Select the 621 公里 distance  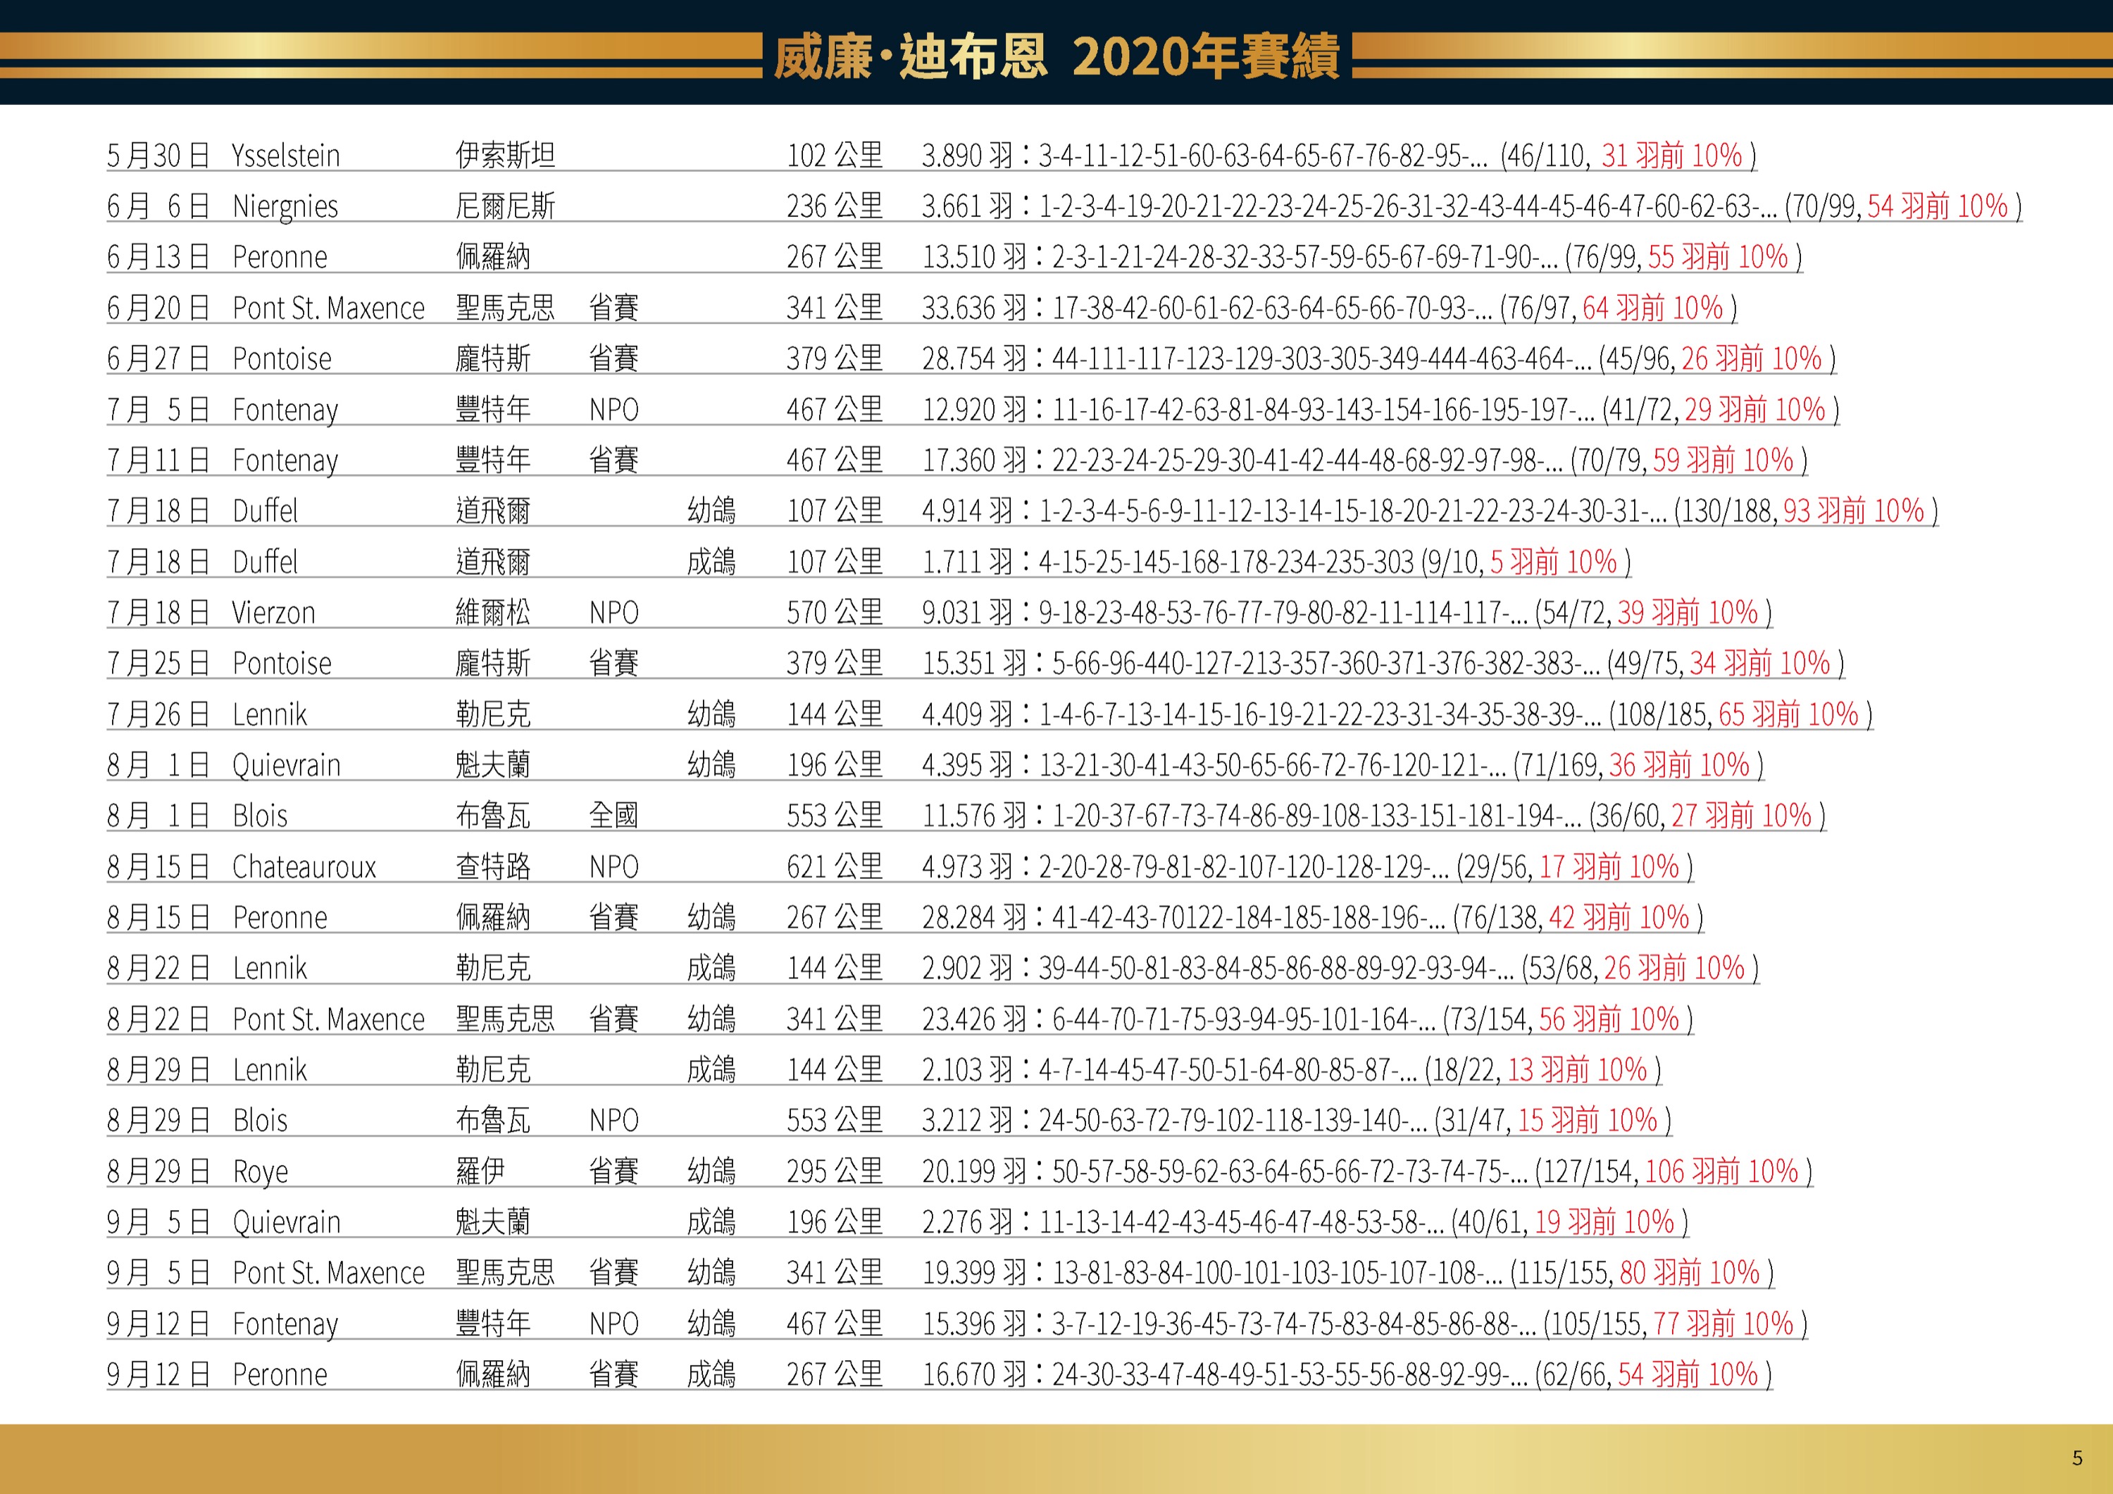(835, 866)
